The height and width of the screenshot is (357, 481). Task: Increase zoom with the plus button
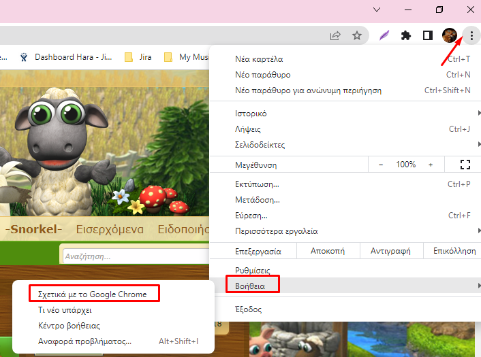pos(431,165)
